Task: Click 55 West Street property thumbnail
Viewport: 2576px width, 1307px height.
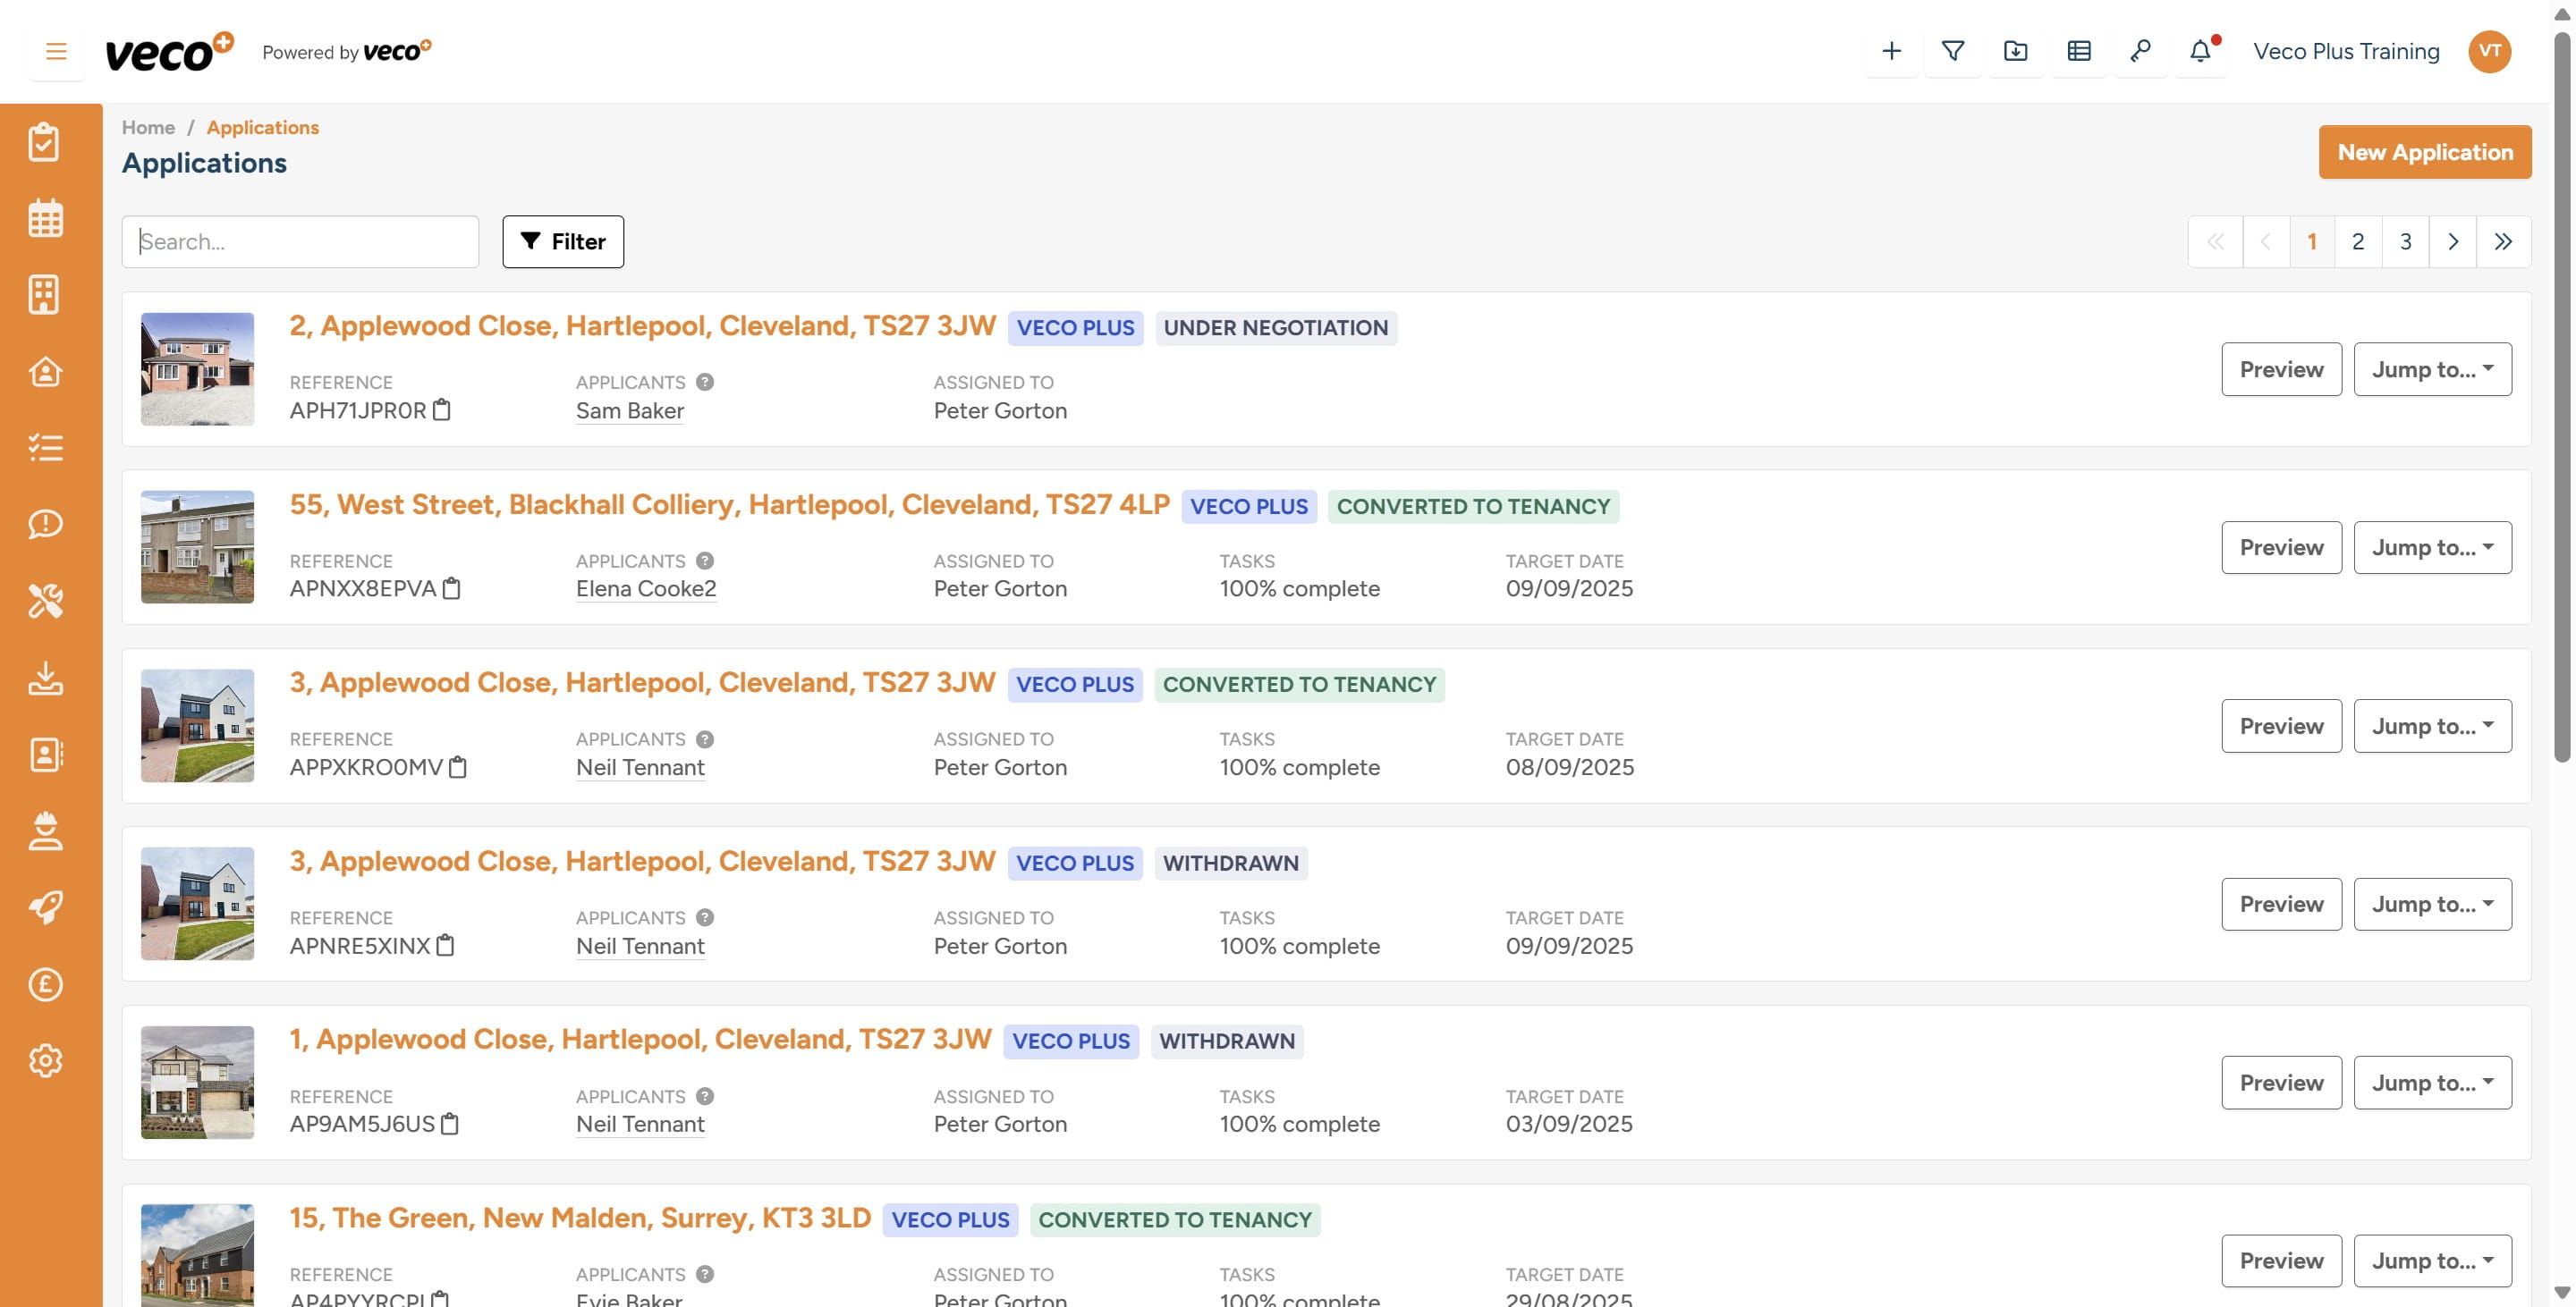Action: click(x=197, y=546)
